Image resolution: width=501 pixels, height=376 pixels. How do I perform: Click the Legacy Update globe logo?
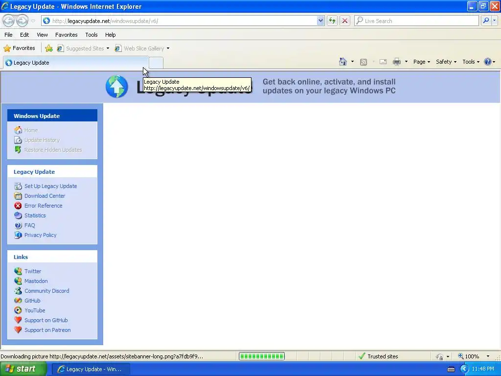click(116, 87)
